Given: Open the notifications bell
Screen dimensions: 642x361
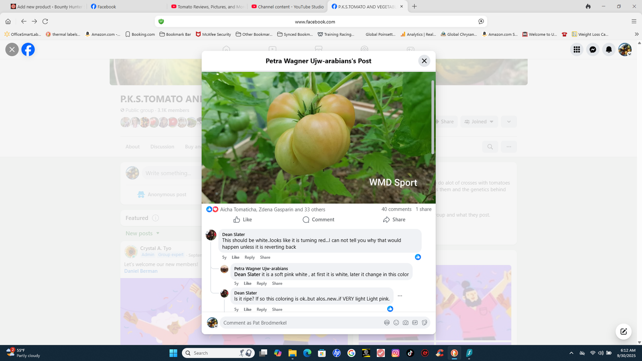Looking at the screenshot, I should [609, 49].
